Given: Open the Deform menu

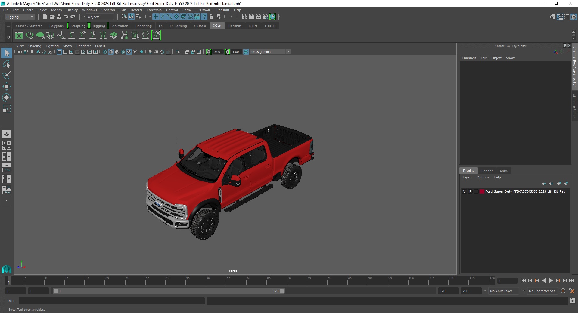Looking at the screenshot, I should coord(136,10).
